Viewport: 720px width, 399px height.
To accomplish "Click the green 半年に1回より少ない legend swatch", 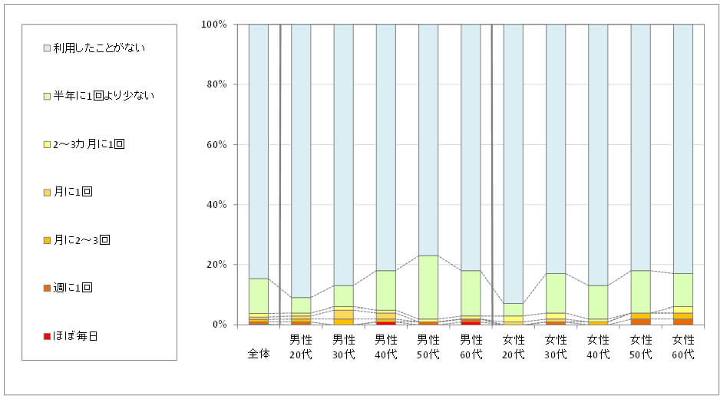I will (47, 96).
